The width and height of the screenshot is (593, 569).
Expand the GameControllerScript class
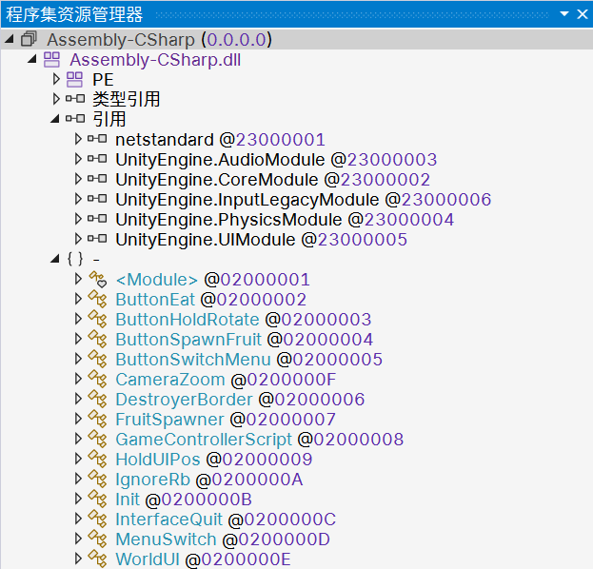click(x=78, y=439)
